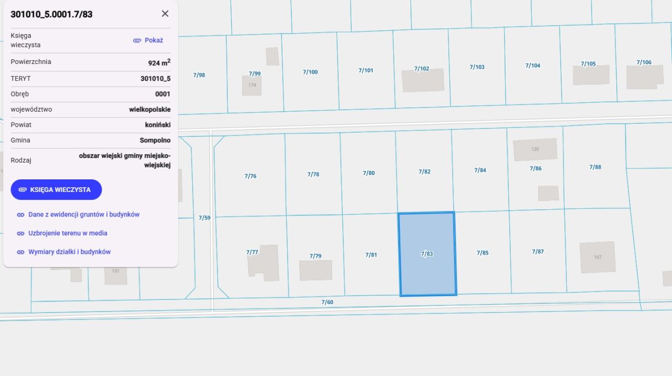
Task: Select parcel 7/84 on the map
Action: (480, 170)
